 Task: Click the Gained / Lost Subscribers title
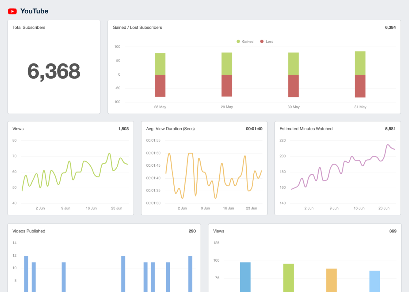coord(137,27)
